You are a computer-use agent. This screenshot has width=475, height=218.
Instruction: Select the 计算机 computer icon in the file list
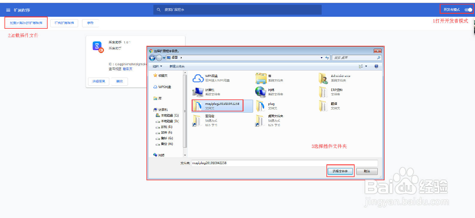[198, 92]
